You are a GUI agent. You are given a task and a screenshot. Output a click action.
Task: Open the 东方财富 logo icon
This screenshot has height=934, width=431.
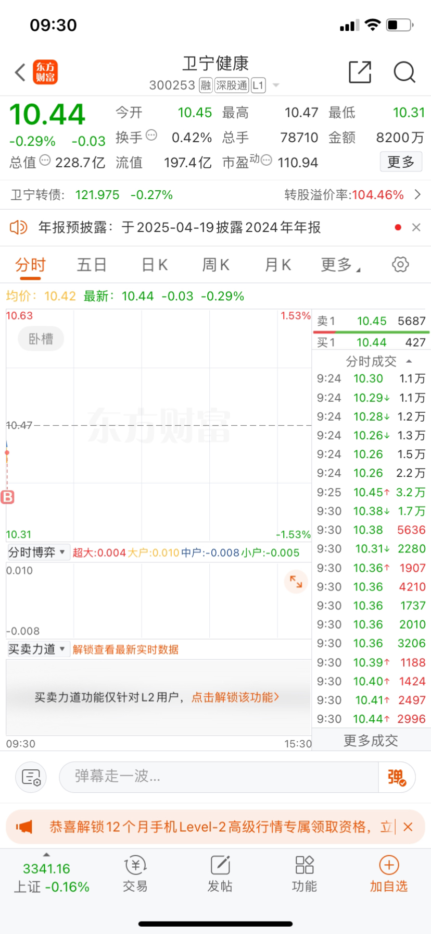click(x=45, y=72)
